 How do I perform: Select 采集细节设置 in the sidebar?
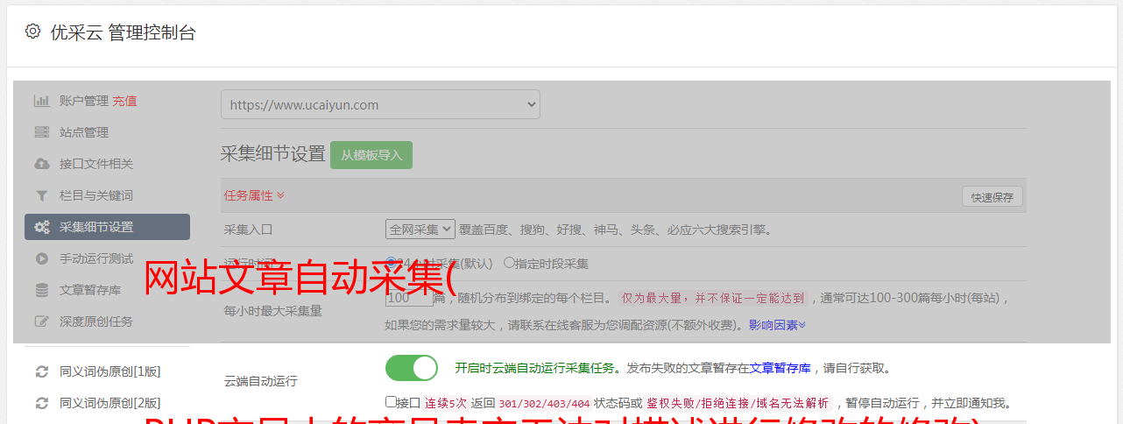[x=107, y=227]
